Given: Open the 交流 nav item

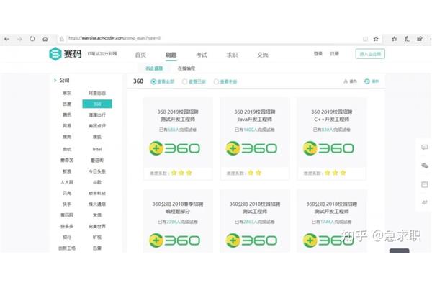Looking at the screenshot, I should click(x=263, y=55).
